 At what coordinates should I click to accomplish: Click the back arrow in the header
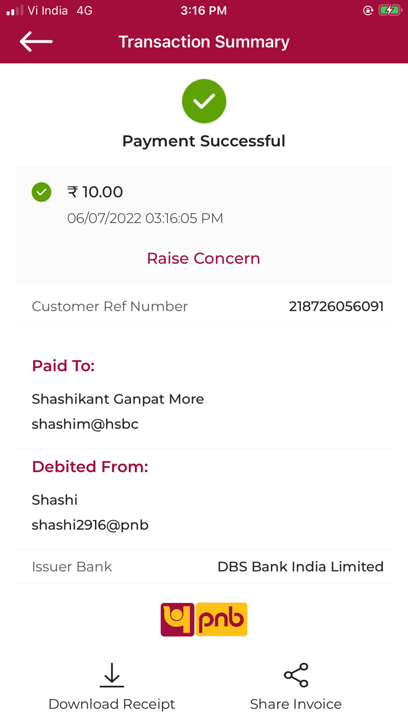tap(35, 41)
